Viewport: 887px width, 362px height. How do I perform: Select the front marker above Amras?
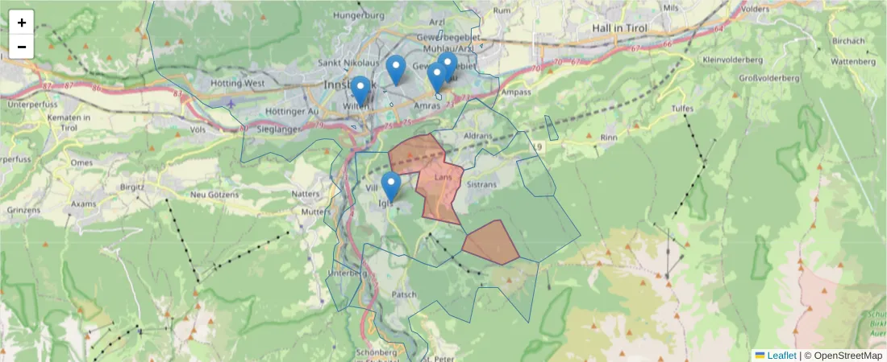pos(437,77)
